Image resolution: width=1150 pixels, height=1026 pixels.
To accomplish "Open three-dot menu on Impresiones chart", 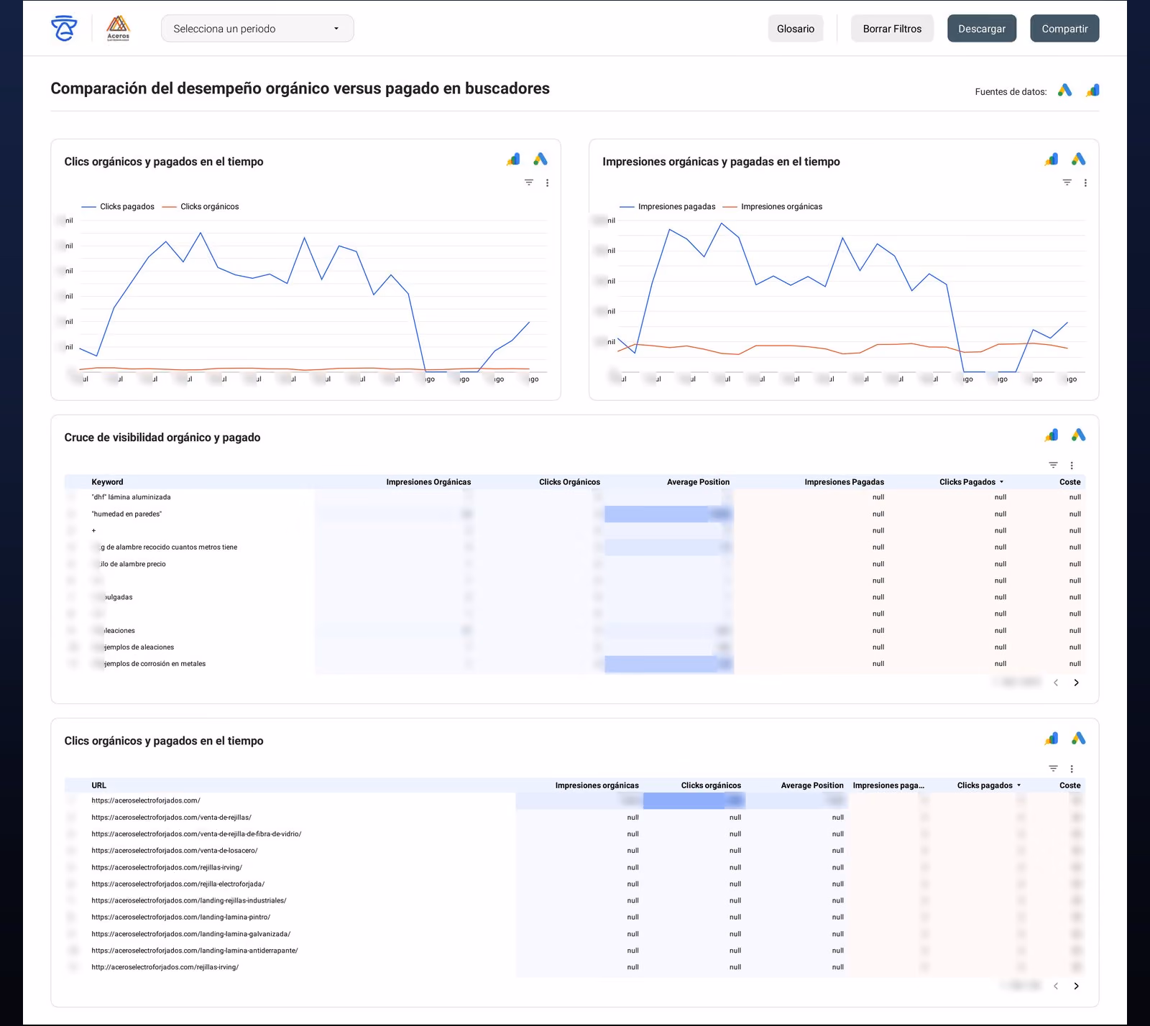I will pos(1085,182).
